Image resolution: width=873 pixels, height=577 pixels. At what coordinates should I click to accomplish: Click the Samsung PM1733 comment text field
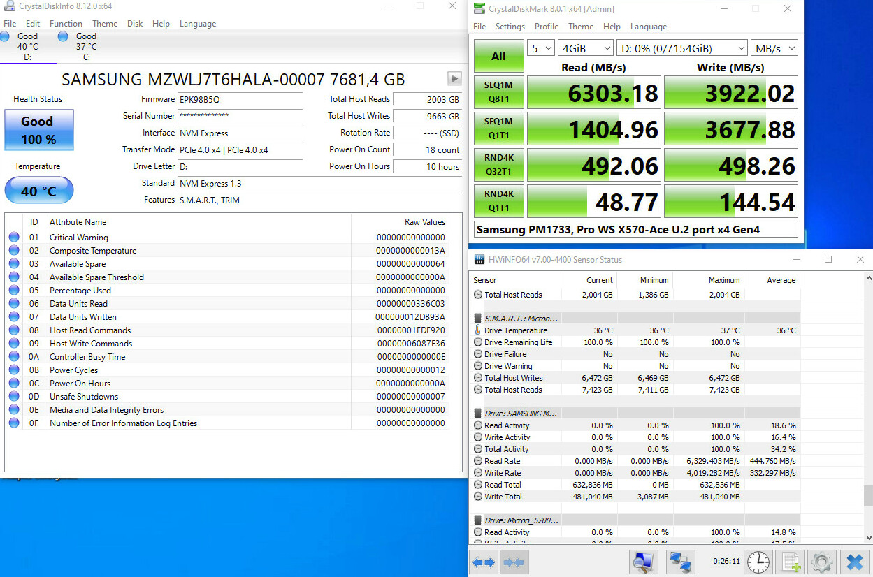636,229
